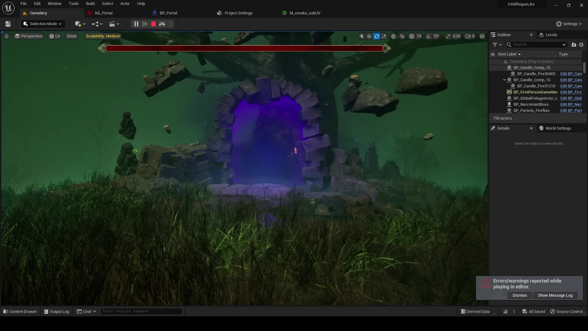The height and width of the screenshot is (331, 588).
Task: Open the grid snap value 10 dropdown
Action: click(419, 36)
